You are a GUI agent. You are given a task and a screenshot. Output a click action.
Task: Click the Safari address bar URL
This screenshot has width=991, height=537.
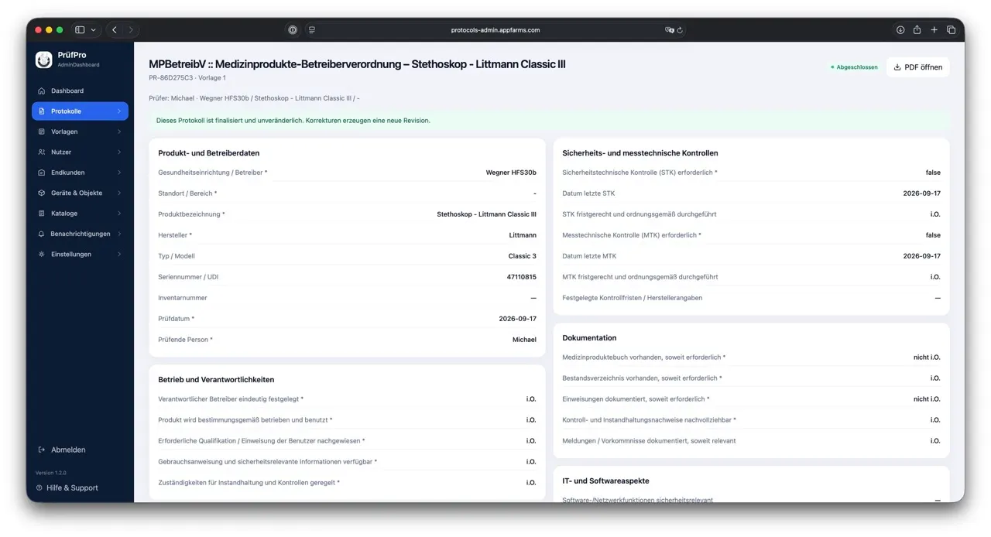pos(495,30)
